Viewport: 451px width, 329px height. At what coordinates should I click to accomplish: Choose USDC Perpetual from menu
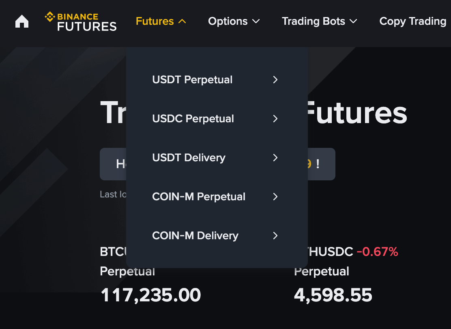click(x=193, y=119)
